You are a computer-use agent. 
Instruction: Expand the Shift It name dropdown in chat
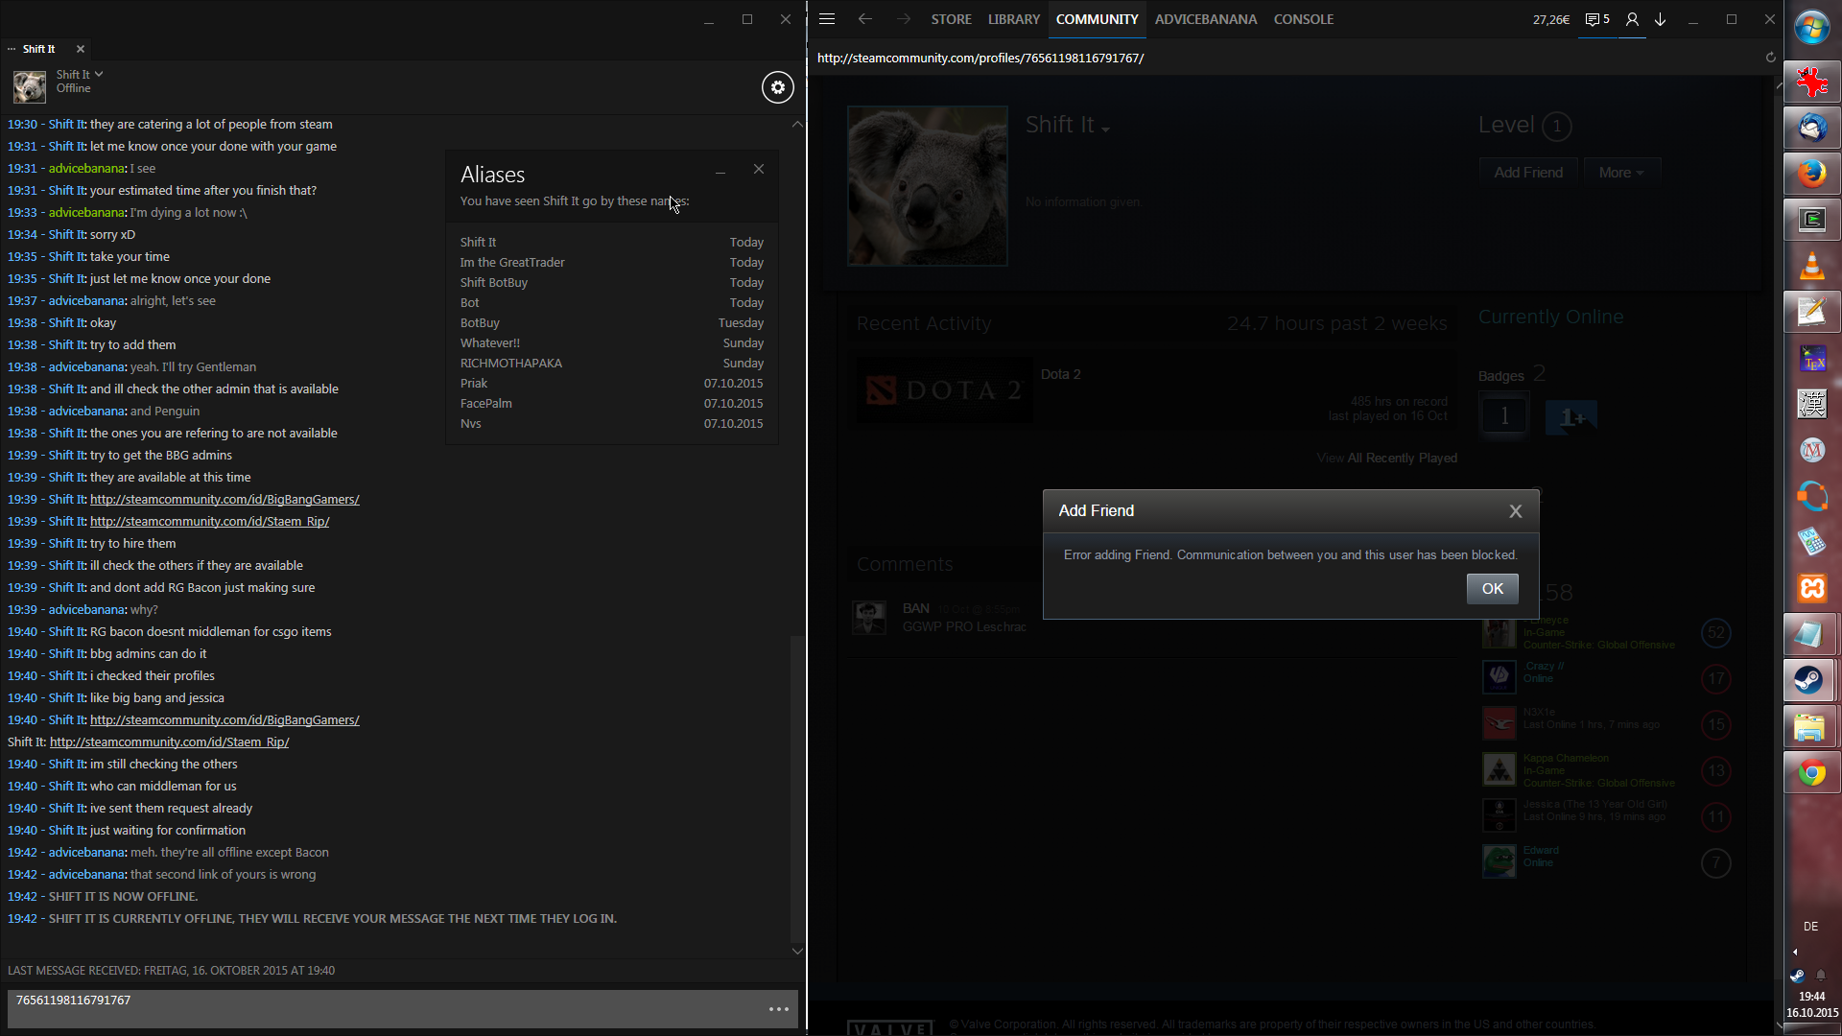[x=98, y=74]
